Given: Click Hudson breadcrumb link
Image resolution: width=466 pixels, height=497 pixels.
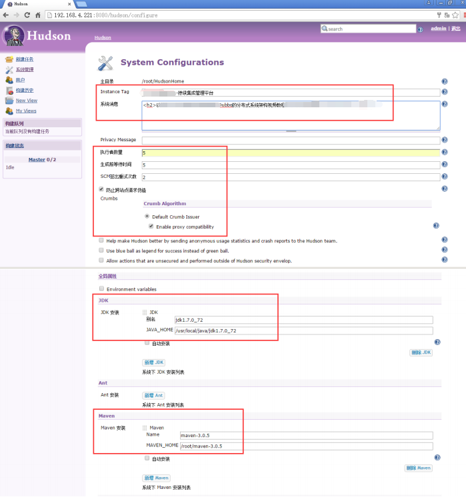Looking at the screenshot, I should tap(103, 38).
